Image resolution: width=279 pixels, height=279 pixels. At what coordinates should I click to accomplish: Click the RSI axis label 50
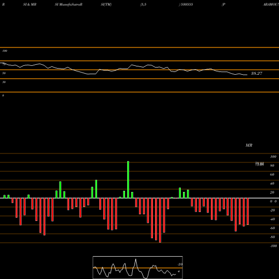[x=4, y=73]
